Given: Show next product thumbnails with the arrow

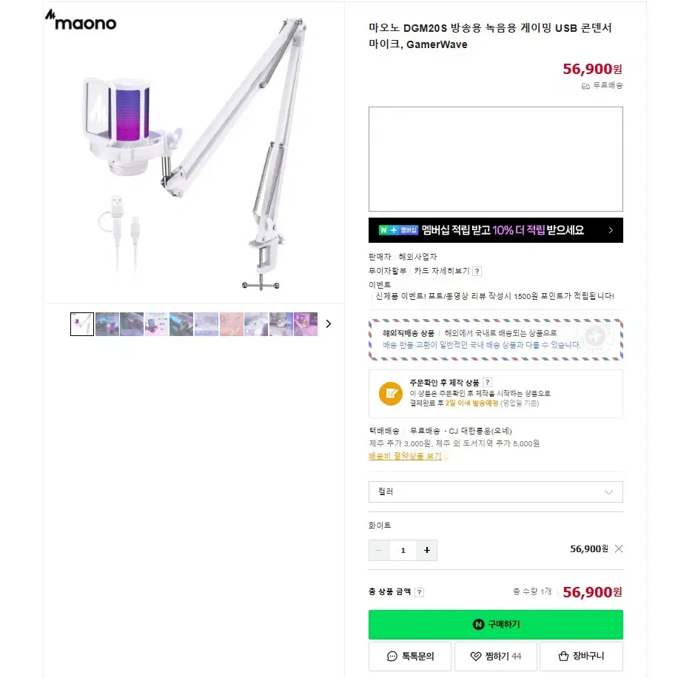Looking at the screenshot, I should pyautogui.click(x=329, y=324).
